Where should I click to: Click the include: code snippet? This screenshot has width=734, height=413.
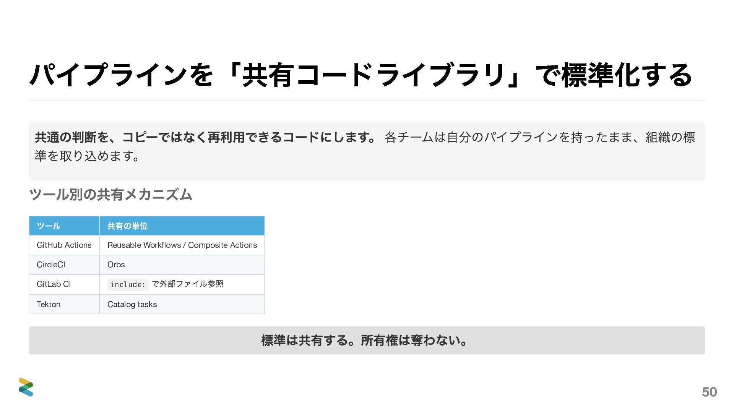tap(128, 285)
